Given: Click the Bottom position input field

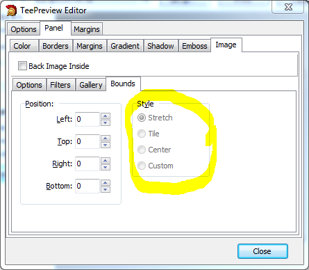Looking at the screenshot, I should pos(87,186).
